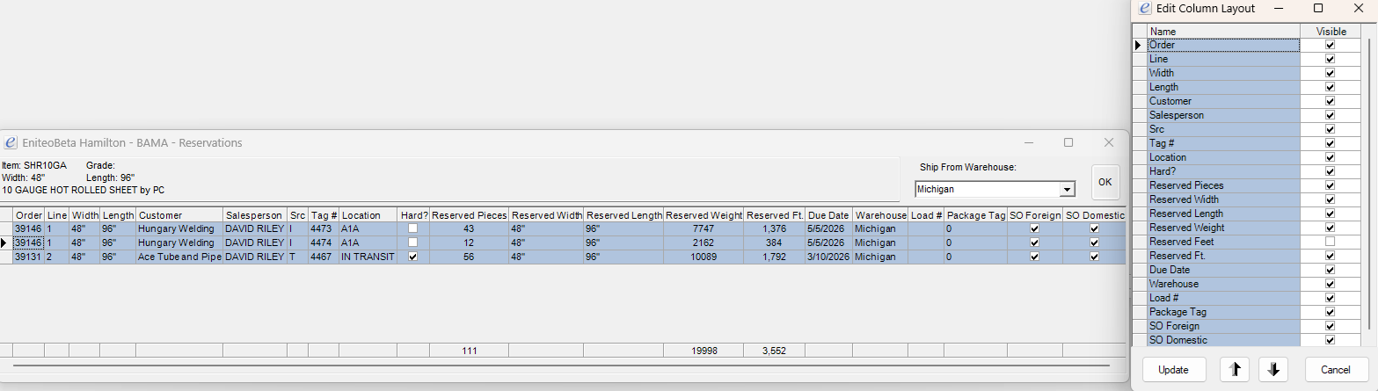Toggle Visible checkbox for Salesperson
1378x391 pixels.
[1330, 115]
